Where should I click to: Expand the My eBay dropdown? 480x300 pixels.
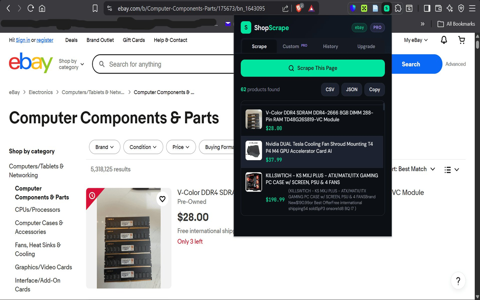point(416,40)
